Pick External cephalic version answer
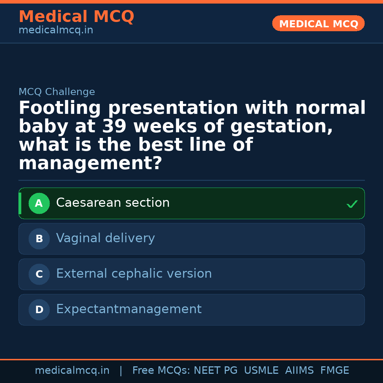Viewport: 383px width, 383px height. pyautogui.click(x=134, y=274)
